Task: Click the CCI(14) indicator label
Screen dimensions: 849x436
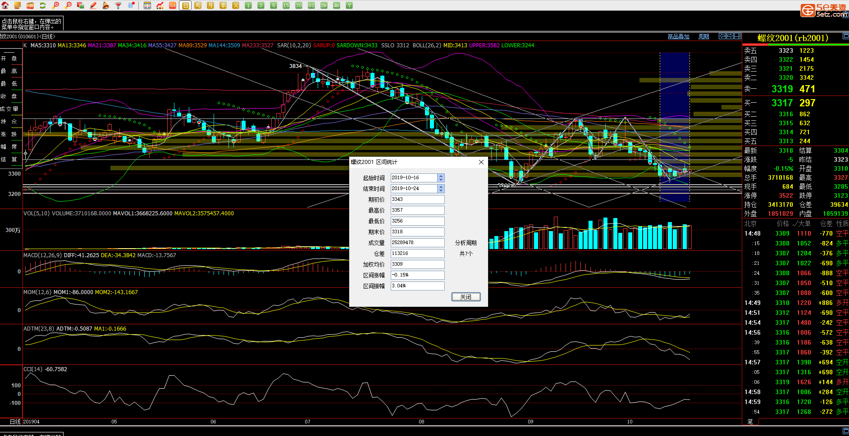Action: point(33,369)
